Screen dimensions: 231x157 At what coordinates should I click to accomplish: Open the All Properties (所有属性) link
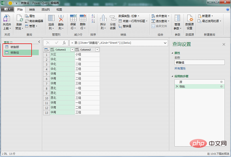coord(180,68)
